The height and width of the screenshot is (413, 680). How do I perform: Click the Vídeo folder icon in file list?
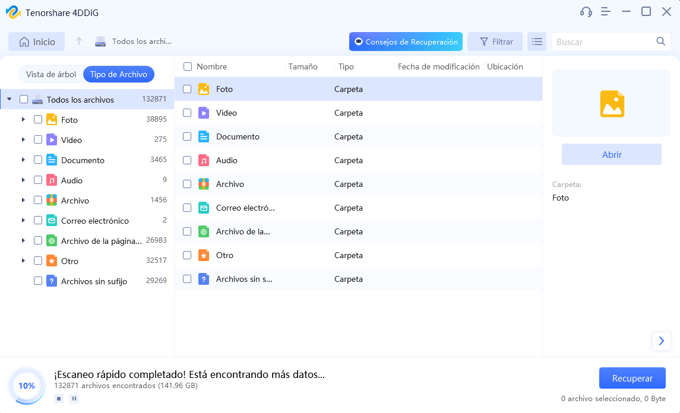[x=204, y=113]
